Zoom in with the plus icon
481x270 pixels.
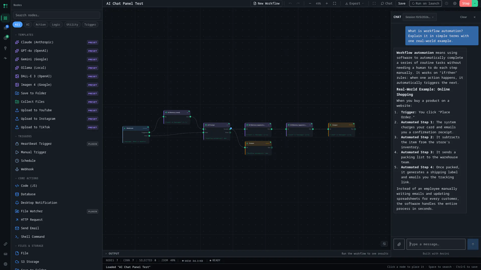[327, 3]
